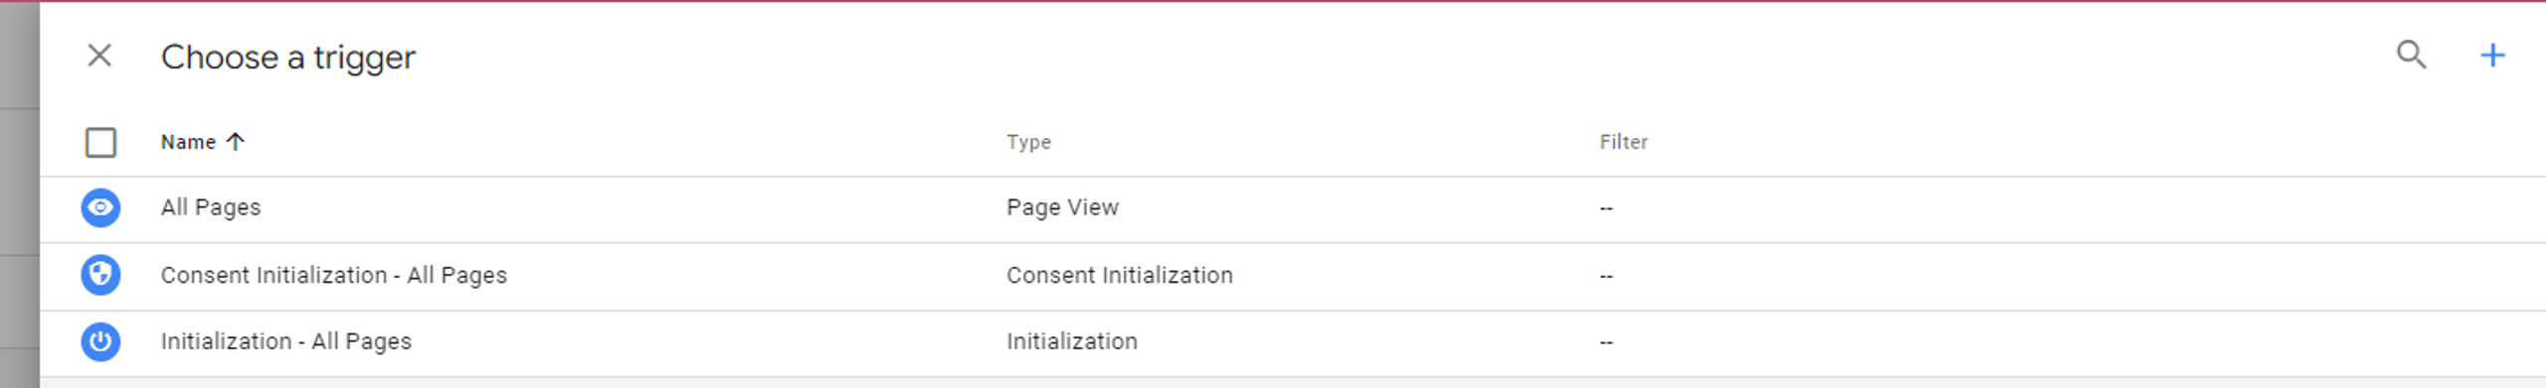Click the All Pages eye icon
Image resolution: width=2546 pixels, height=388 pixels.
coord(100,207)
